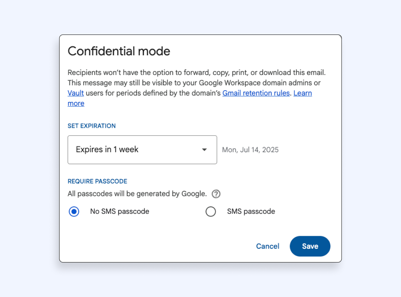
Task: Enable the 'SMS passcode' radio button
Action: [x=211, y=212]
